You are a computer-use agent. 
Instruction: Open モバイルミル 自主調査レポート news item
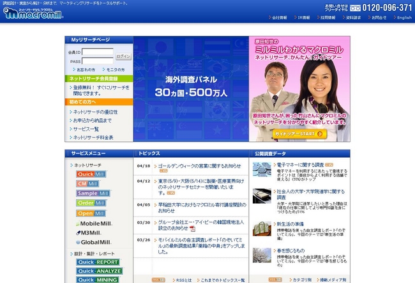click(x=201, y=246)
